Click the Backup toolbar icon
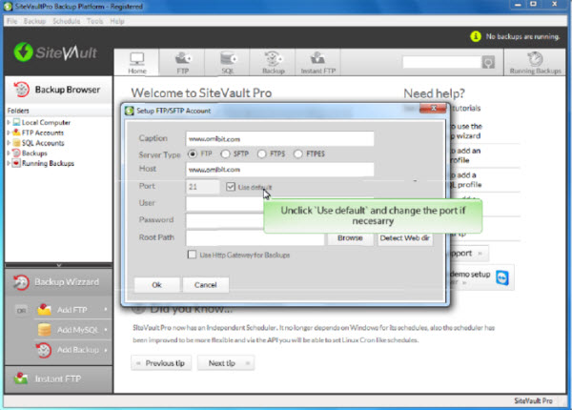 coord(273,63)
